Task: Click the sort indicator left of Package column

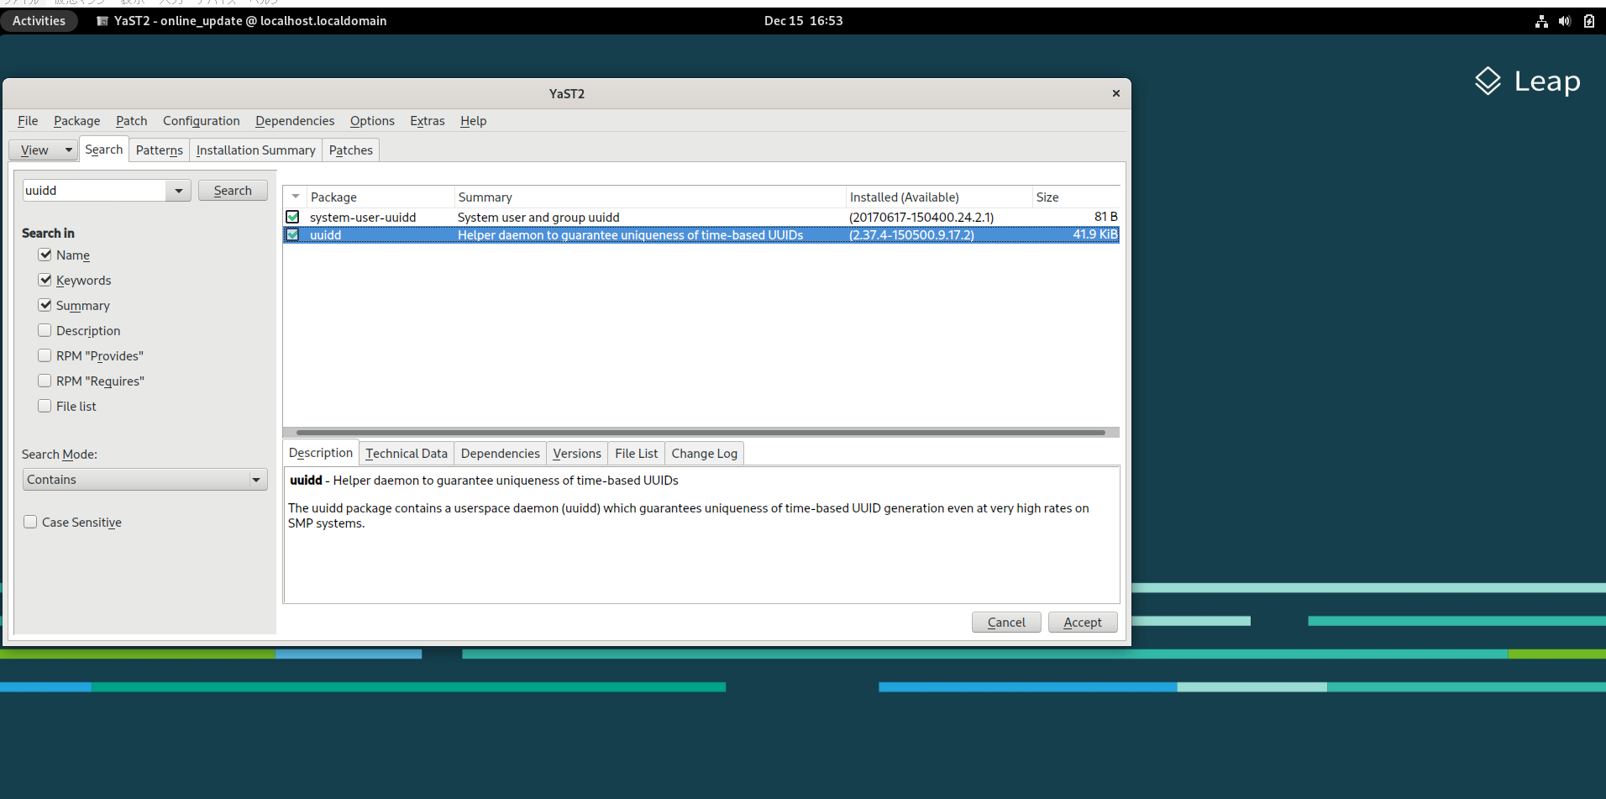Action: [x=295, y=196]
